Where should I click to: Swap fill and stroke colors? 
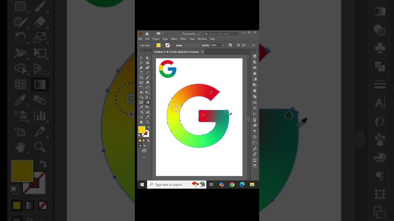(149, 127)
